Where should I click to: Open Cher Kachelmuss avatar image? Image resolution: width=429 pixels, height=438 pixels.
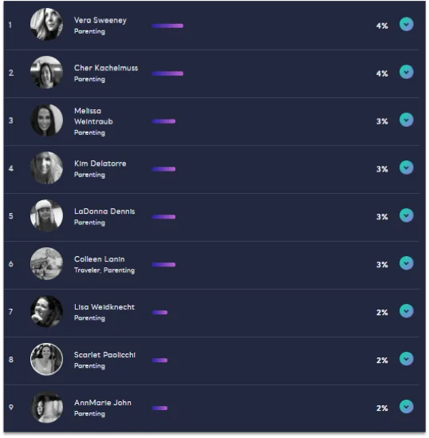click(46, 72)
